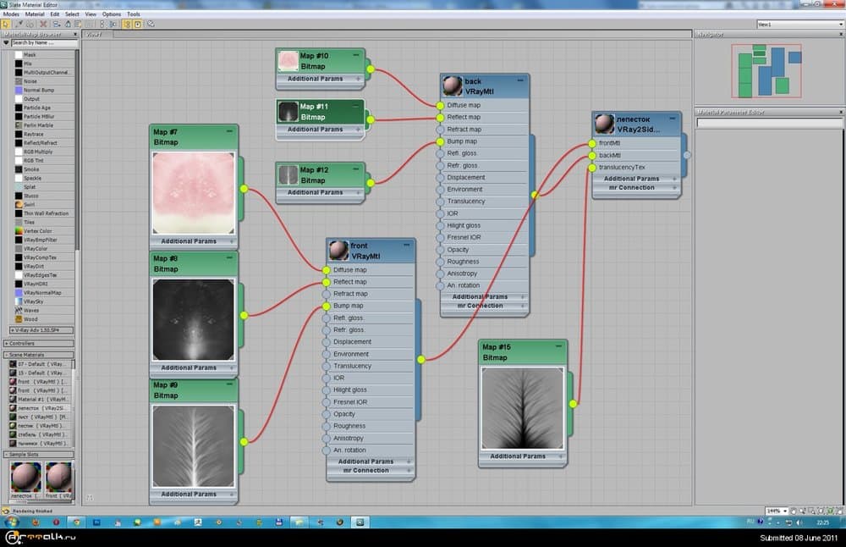Click the back VRayMtl node preview sphere

tap(452, 86)
